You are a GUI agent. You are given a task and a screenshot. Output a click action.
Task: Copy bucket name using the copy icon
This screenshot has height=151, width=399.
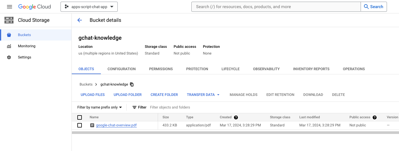tap(132, 84)
